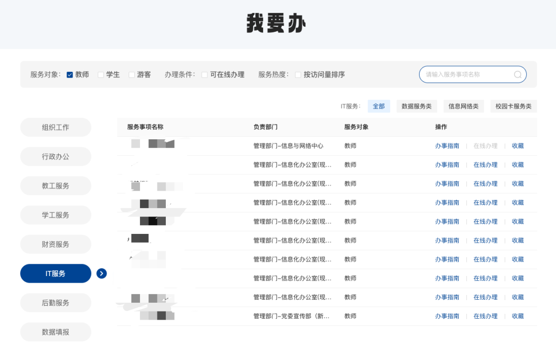Go to 教工服务 category
This screenshot has width=556, height=349.
56,186
